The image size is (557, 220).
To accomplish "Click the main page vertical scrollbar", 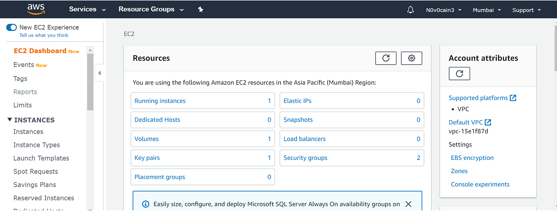I will click(556, 48).
